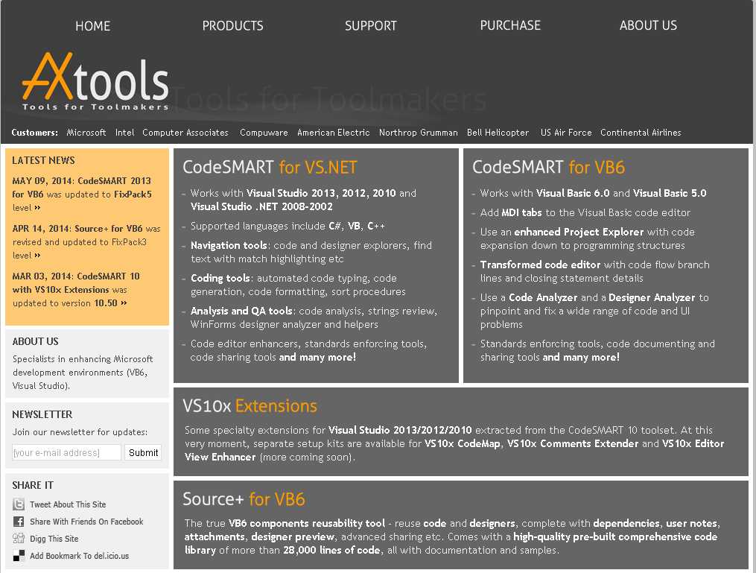Click the NEWSLETTER sidebar heading
The image size is (756, 573).
(x=42, y=414)
